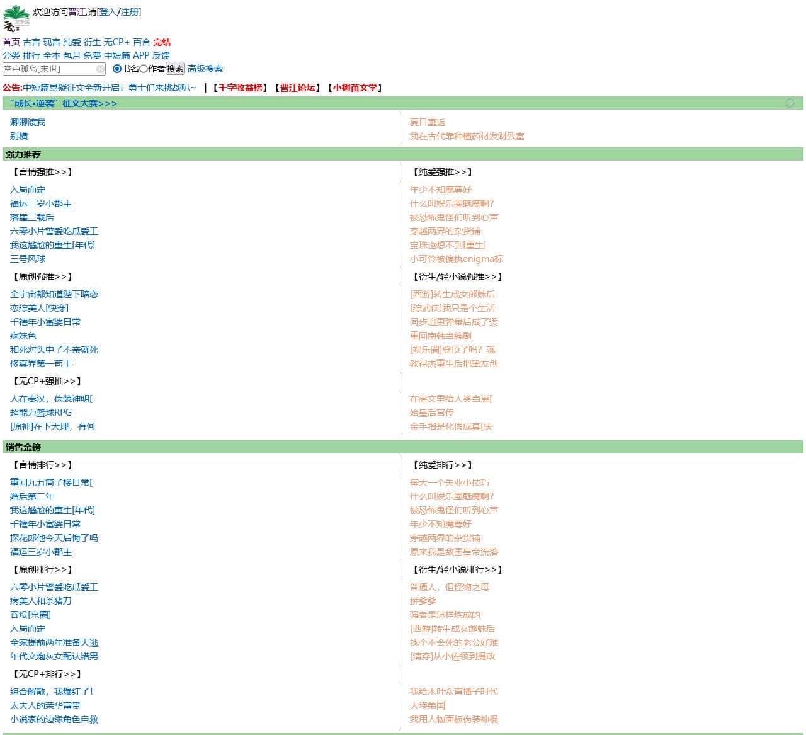Open the novel 超能力篮球RPG

click(41, 413)
